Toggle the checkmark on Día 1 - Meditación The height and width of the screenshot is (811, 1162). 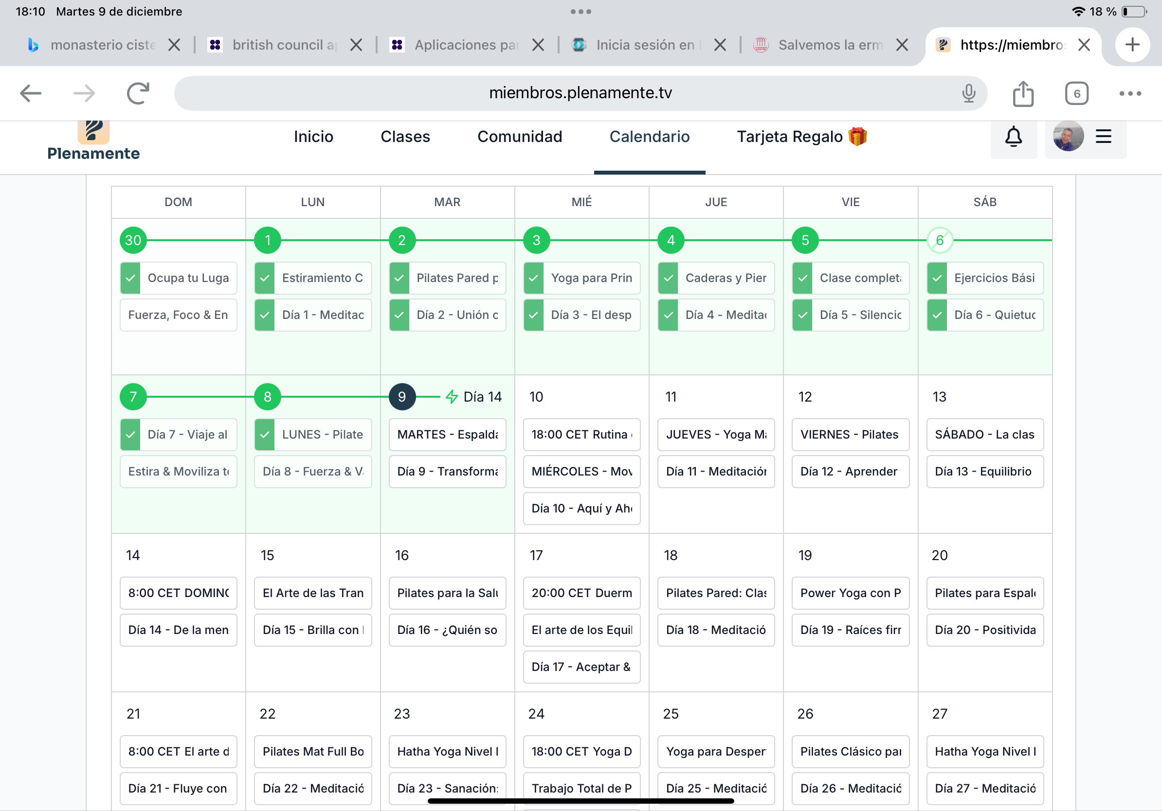click(x=265, y=315)
